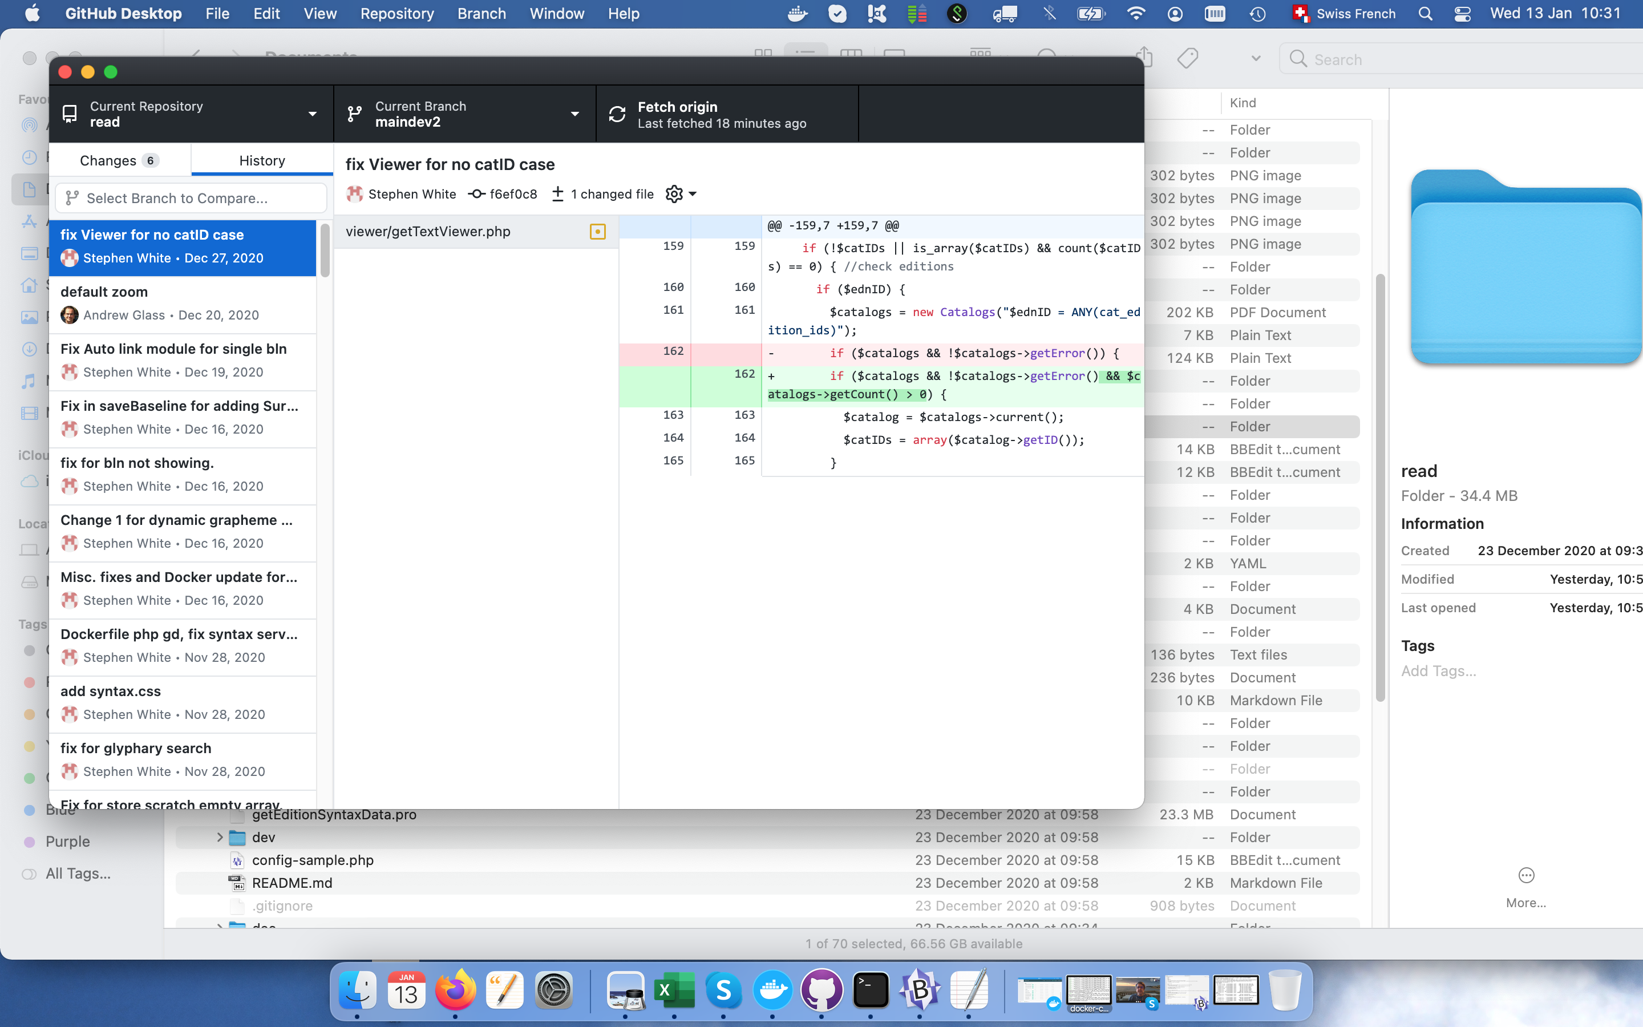Viewport: 1643px width, 1027px height.
Task: Click the Current Branch icon
Action: tap(354, 114)
